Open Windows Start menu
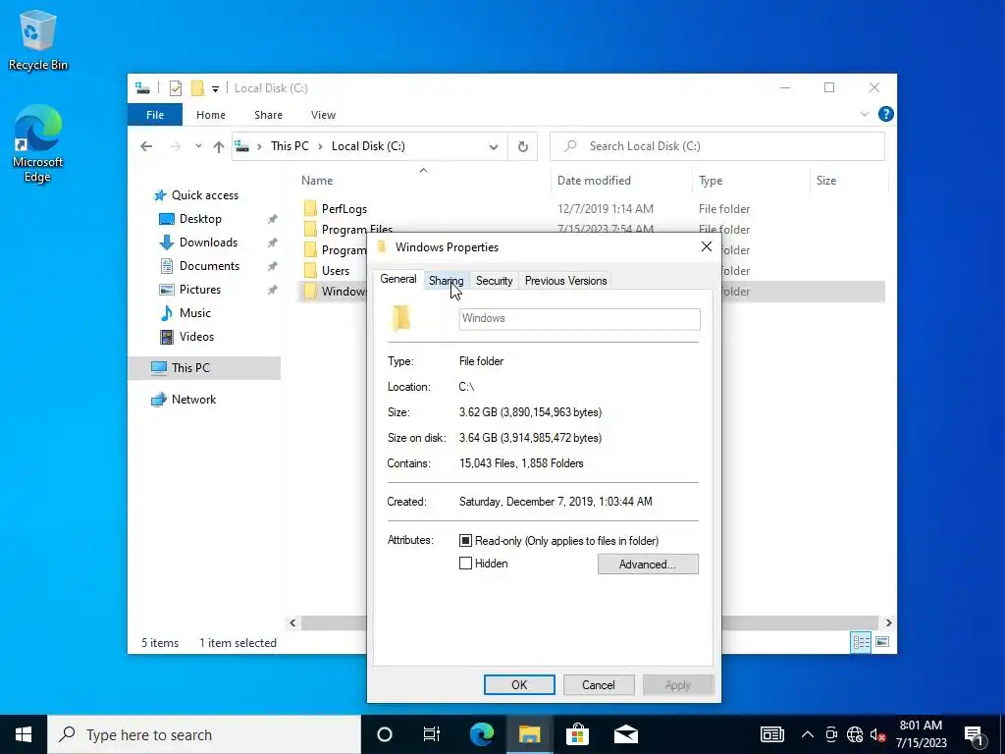This screenshot has height=754, width=1005. pos(24,734)
